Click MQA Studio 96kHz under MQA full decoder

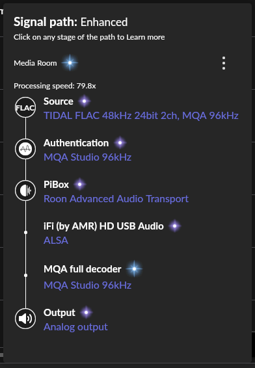click(x=87, y=285)
